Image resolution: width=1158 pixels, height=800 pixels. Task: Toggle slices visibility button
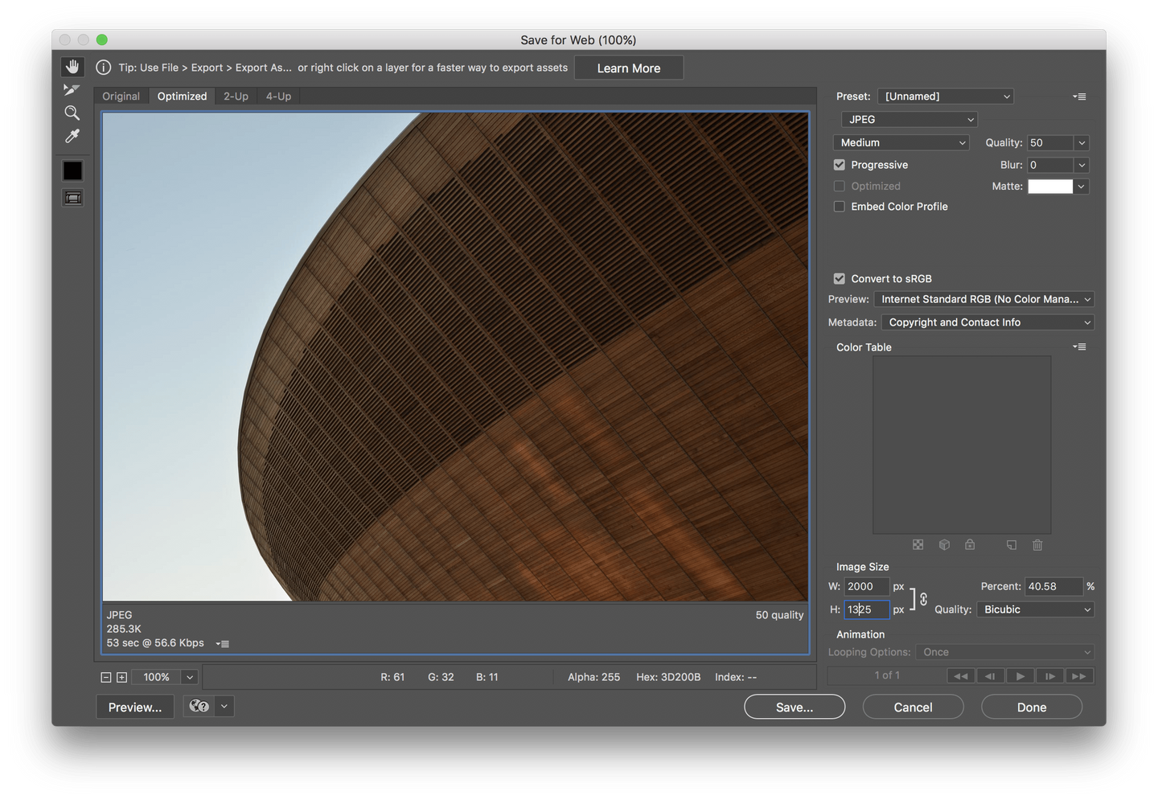pyautogui.click(x=72, y=198)
